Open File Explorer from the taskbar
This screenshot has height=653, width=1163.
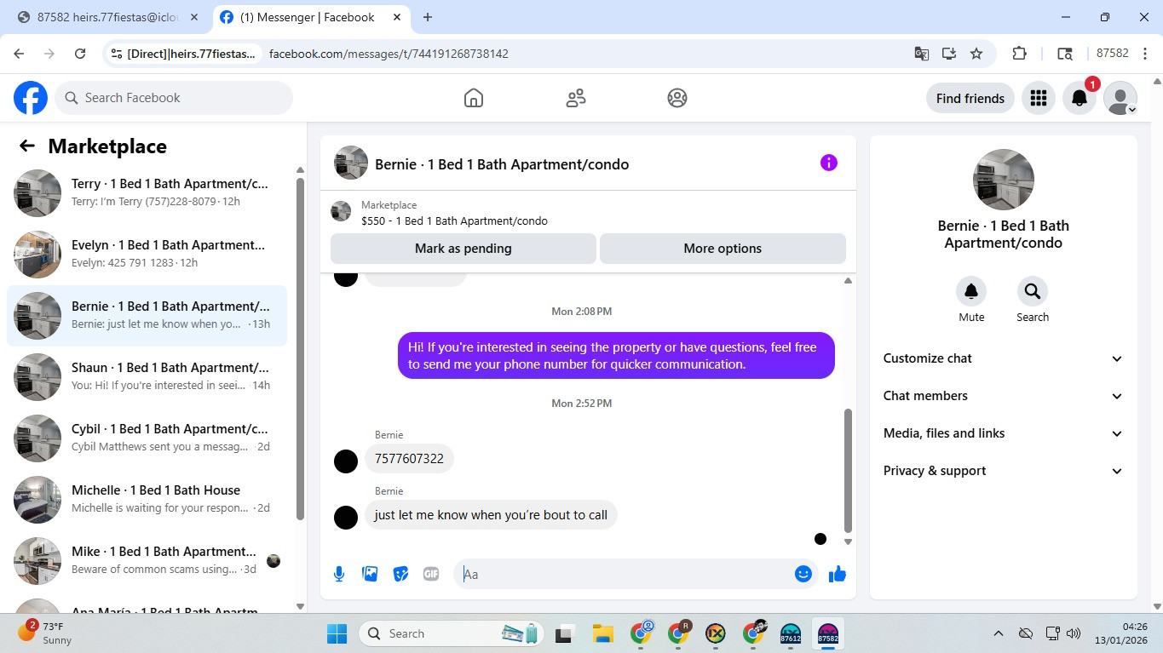point(603,633)
